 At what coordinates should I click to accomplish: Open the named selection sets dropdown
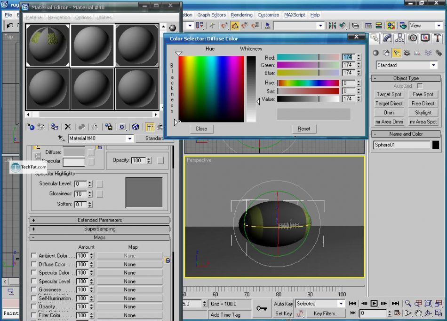321,26
